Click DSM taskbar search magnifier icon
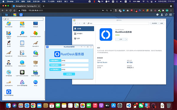Screen dimensions: 177x110 [x=166, y=15]
